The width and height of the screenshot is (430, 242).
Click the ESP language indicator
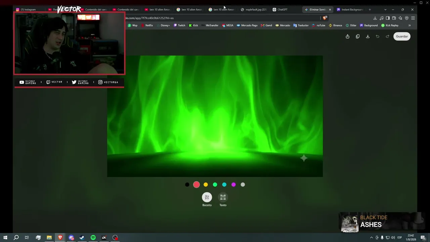tap(399, 238)
